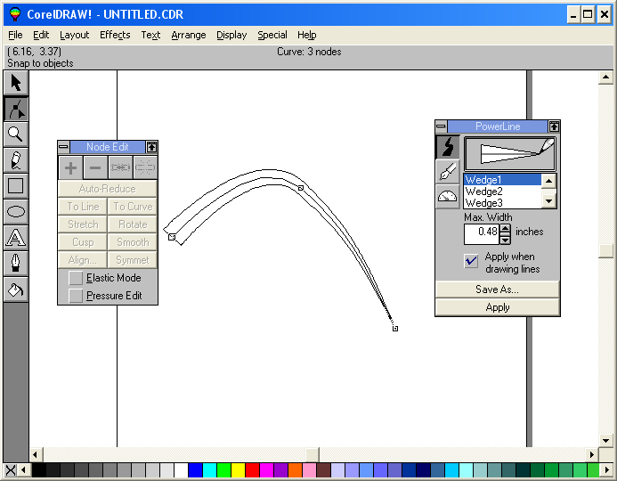
Task: Open the File menu
Action: pos(15,35)
